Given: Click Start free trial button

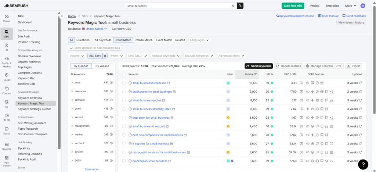Looking at the screenshot, I should pyautogui.click(x=293, y=6).
